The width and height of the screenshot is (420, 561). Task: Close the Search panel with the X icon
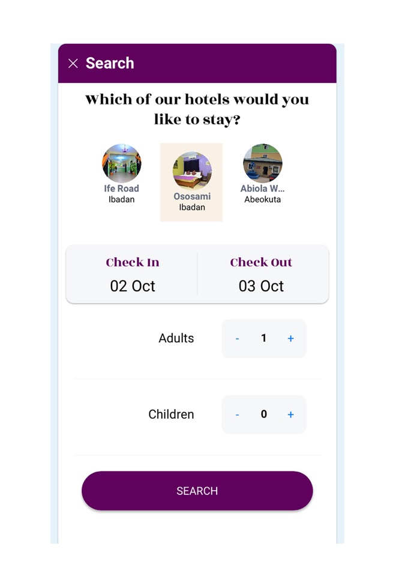pyautogui.click(x=73, y=64)
